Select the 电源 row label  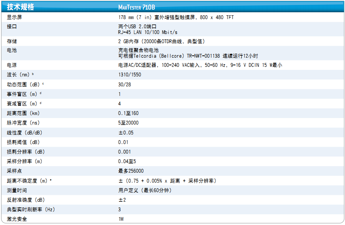tap(12, 65)
